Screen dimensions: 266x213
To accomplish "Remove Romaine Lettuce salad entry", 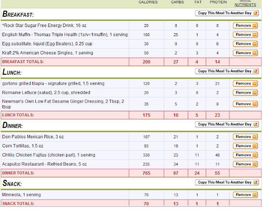I will click(245, 93).
